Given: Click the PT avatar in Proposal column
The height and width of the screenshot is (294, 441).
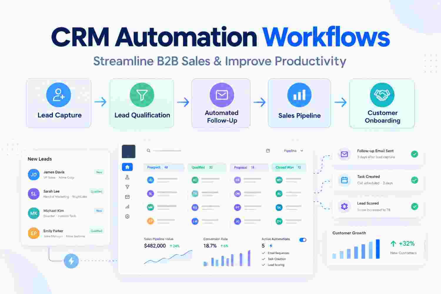Looking at the screenshot, I should click(x=237, y=208).
